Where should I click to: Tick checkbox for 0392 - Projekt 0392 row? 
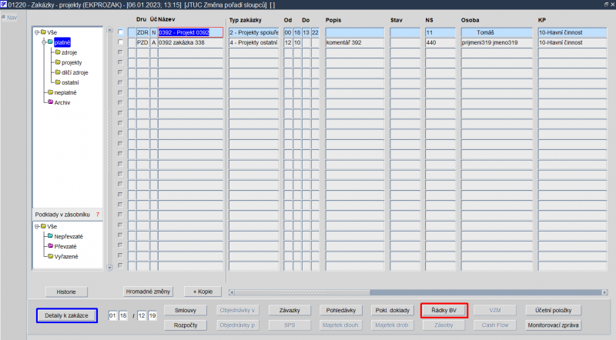tap(121, 32)
